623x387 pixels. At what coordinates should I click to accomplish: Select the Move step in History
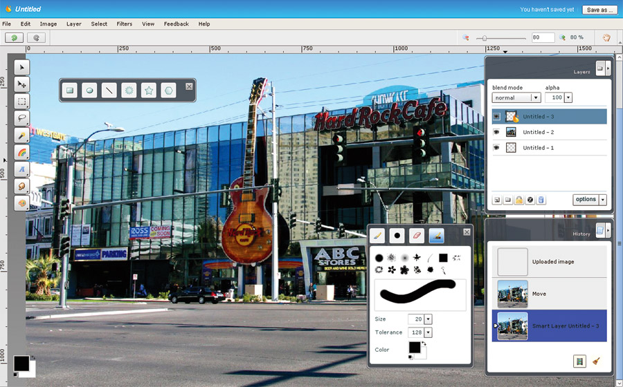(x=549, y=294)
